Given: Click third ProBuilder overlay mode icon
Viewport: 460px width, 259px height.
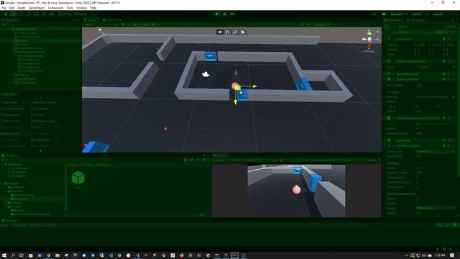Looking at the screenshot, I should point(235,32).
